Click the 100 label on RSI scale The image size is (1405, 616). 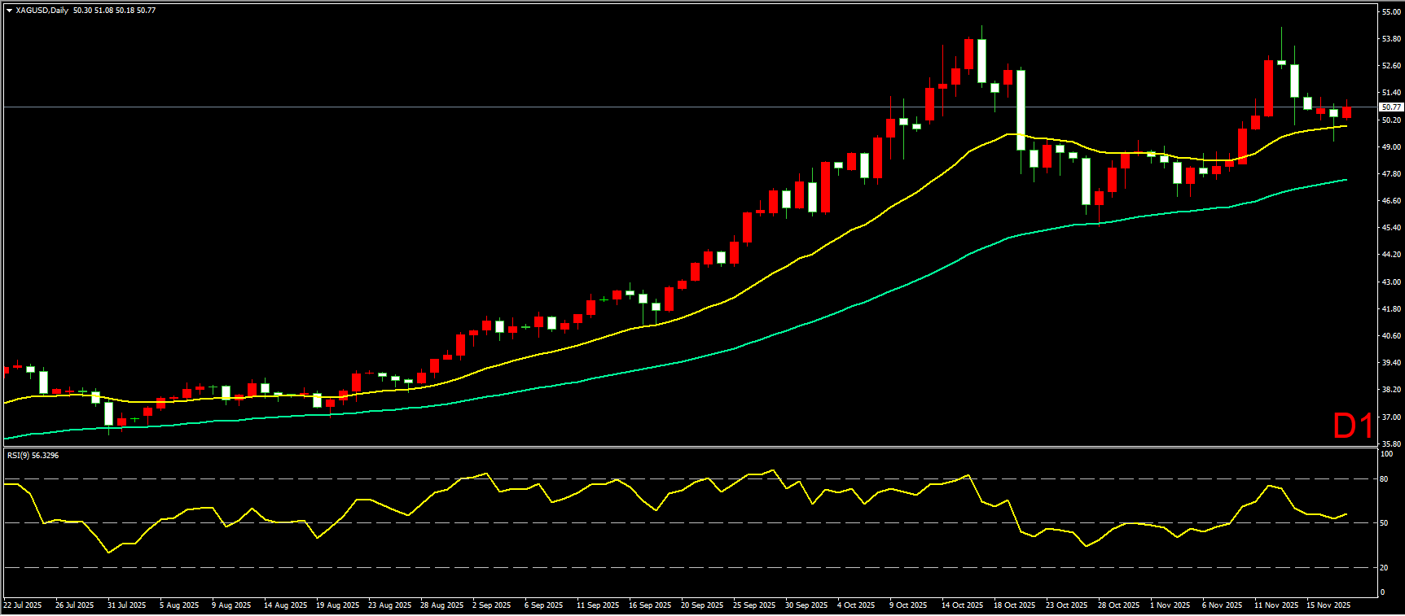1385,454
